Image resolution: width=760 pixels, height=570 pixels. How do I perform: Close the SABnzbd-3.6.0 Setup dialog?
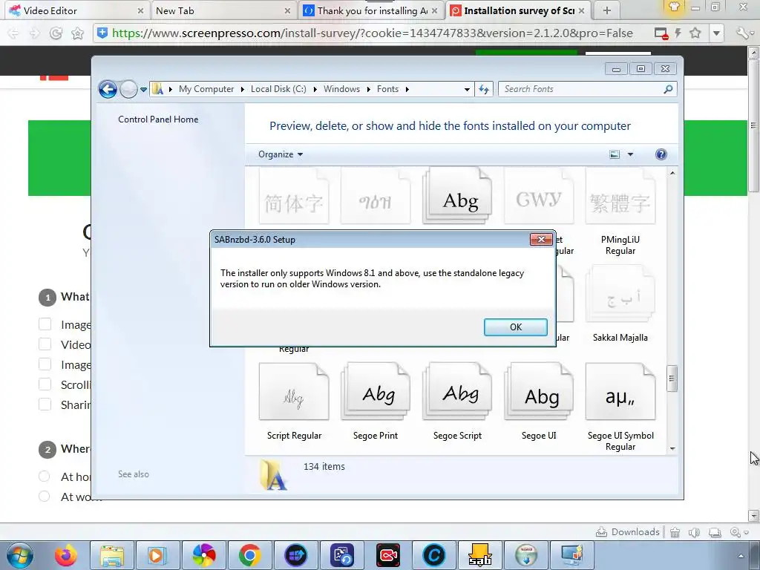pos(541,239)
